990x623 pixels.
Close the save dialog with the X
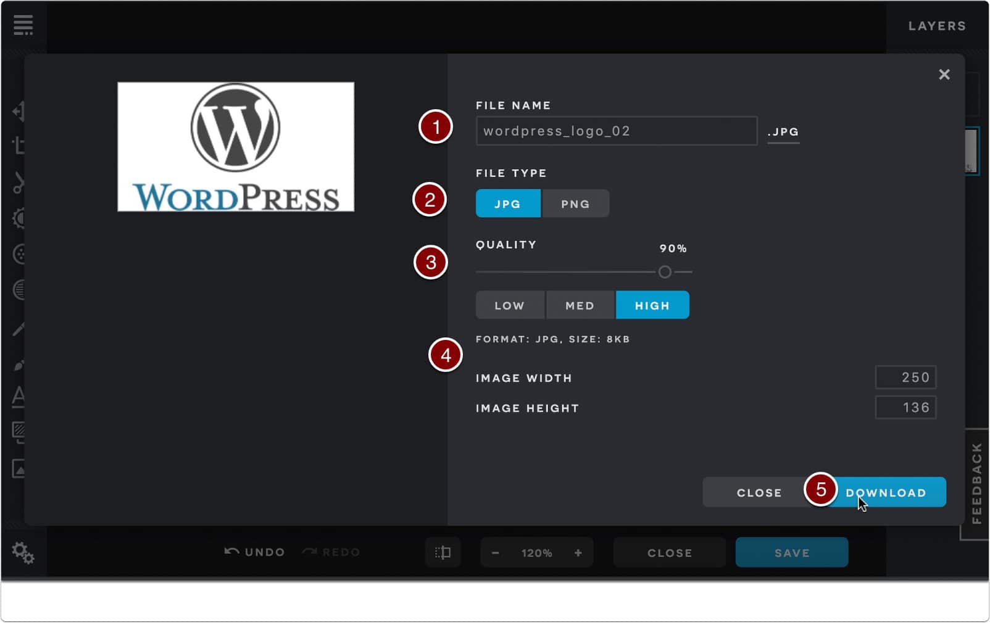[944, 75]
